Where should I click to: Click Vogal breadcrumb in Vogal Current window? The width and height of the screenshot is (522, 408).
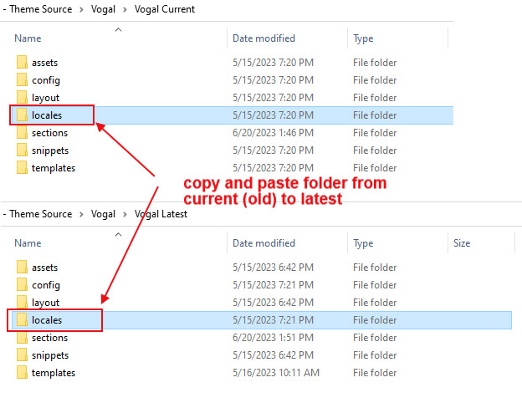(x=103, y=9)
